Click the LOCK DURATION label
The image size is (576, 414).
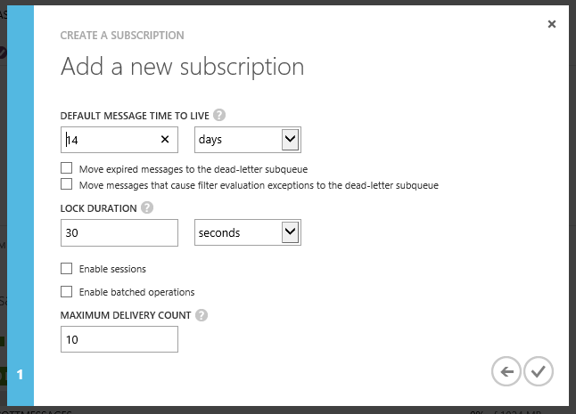coord(98,208)
